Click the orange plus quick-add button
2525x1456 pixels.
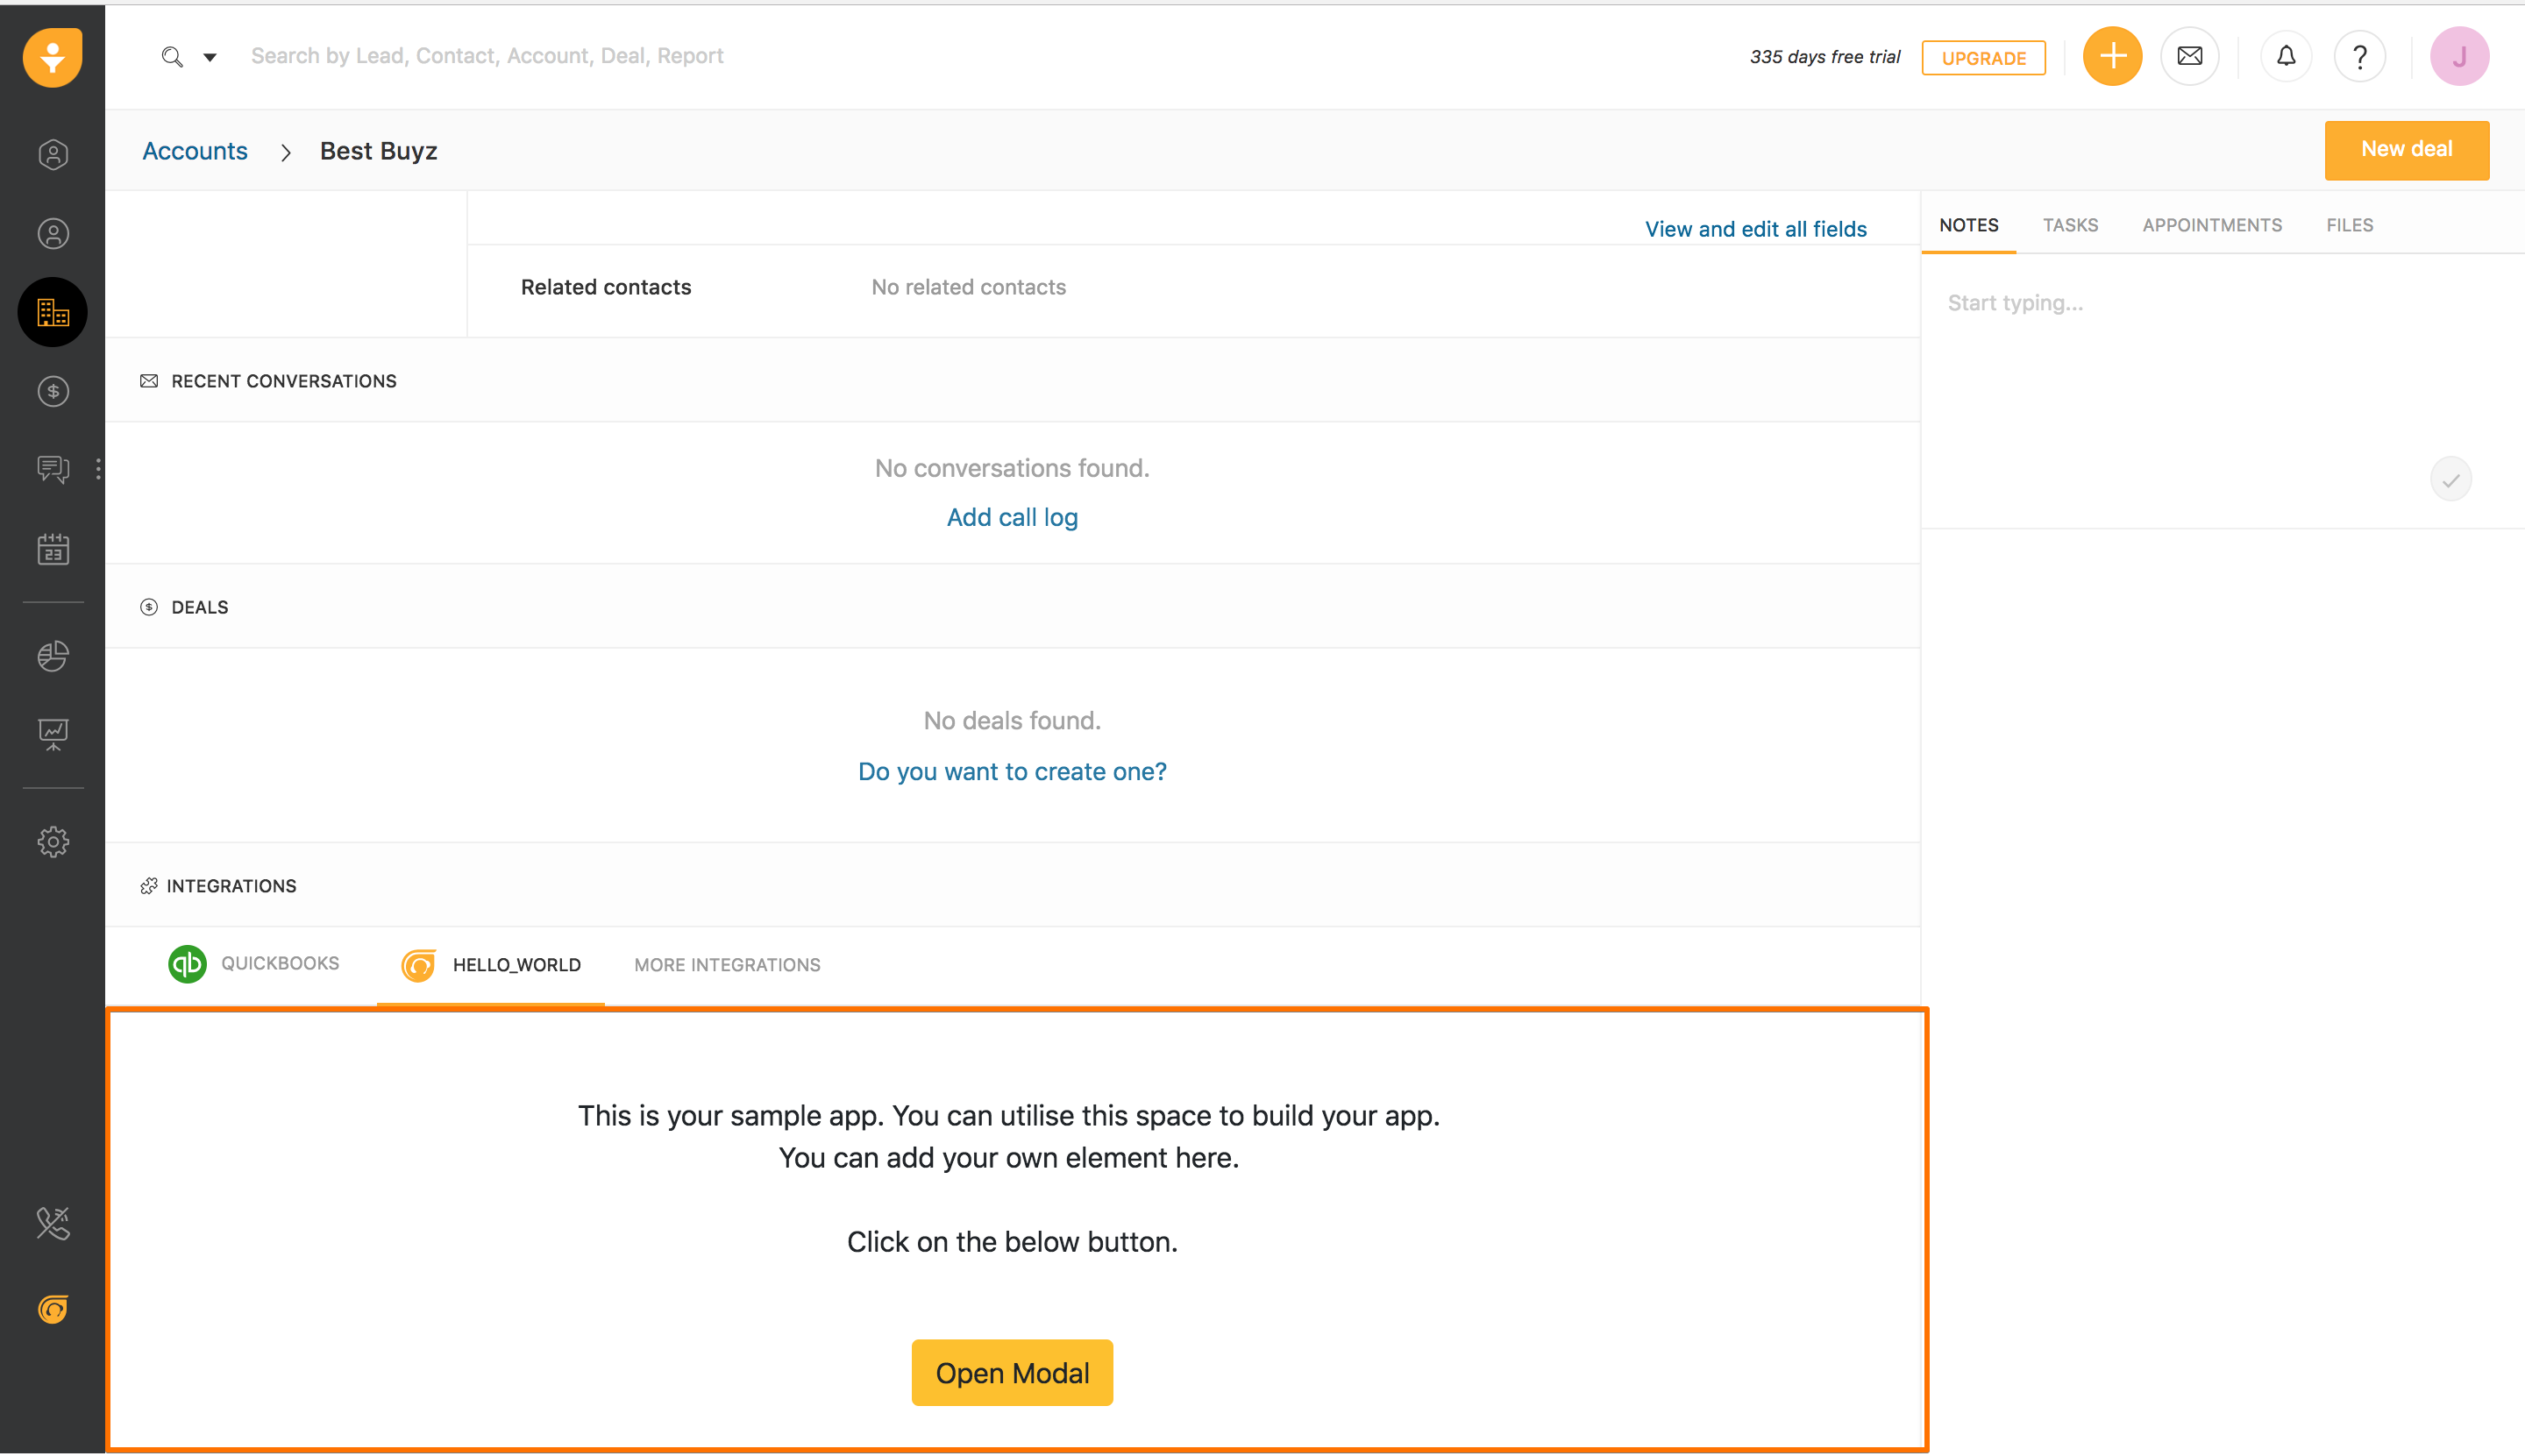2112,56
